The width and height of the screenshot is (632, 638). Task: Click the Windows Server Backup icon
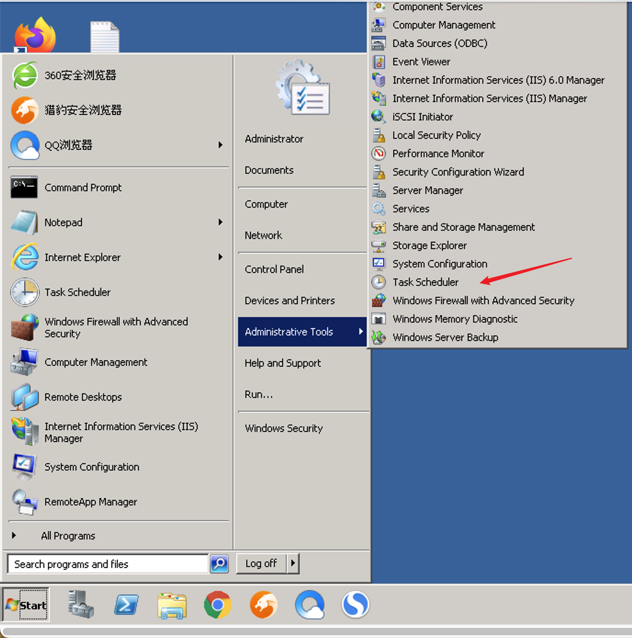tap(378, 337)
